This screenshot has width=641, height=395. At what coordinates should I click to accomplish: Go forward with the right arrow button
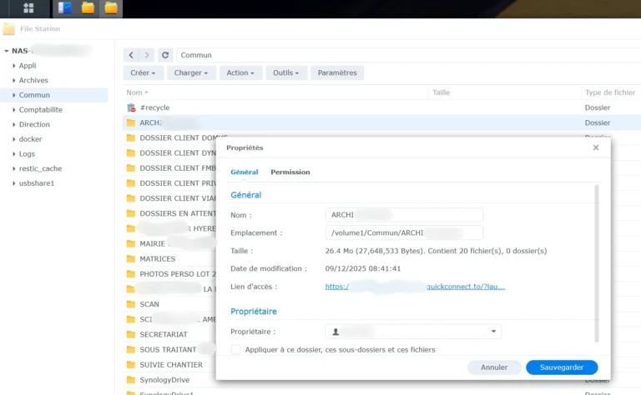[147, 55]
